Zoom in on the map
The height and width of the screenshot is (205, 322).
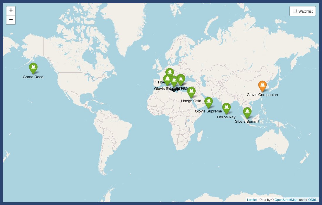tap(11, 11)
